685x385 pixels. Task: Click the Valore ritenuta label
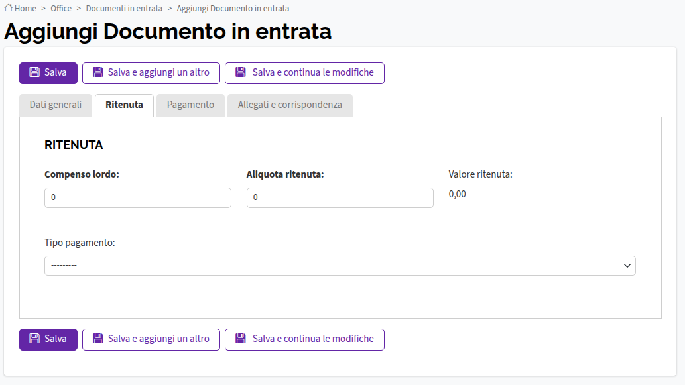[x=480, y=174]
